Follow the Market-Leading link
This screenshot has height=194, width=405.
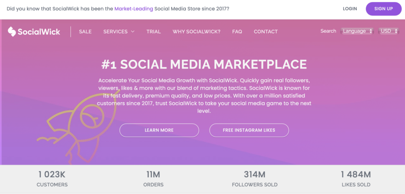(x=134, y=8)
